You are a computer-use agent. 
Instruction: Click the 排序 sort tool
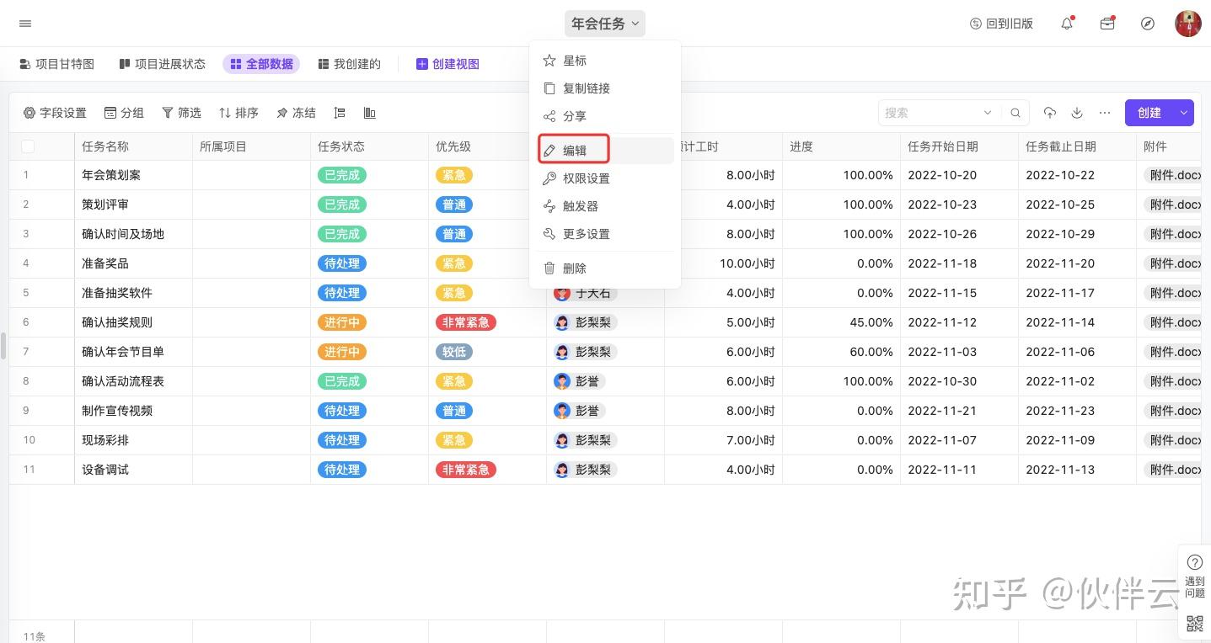click(x=238, y=113)
